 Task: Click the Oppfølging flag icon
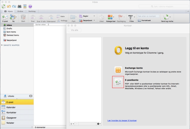pyautogui.click(x=120, y=17)
